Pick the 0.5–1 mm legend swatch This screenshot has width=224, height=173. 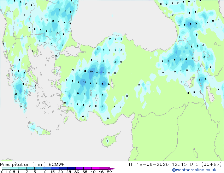(x=14, y=168)
